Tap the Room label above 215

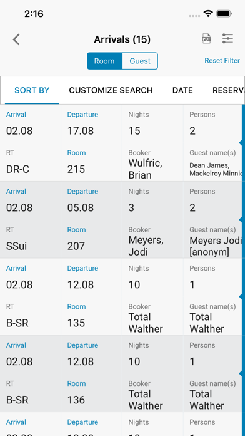point(76,153)
